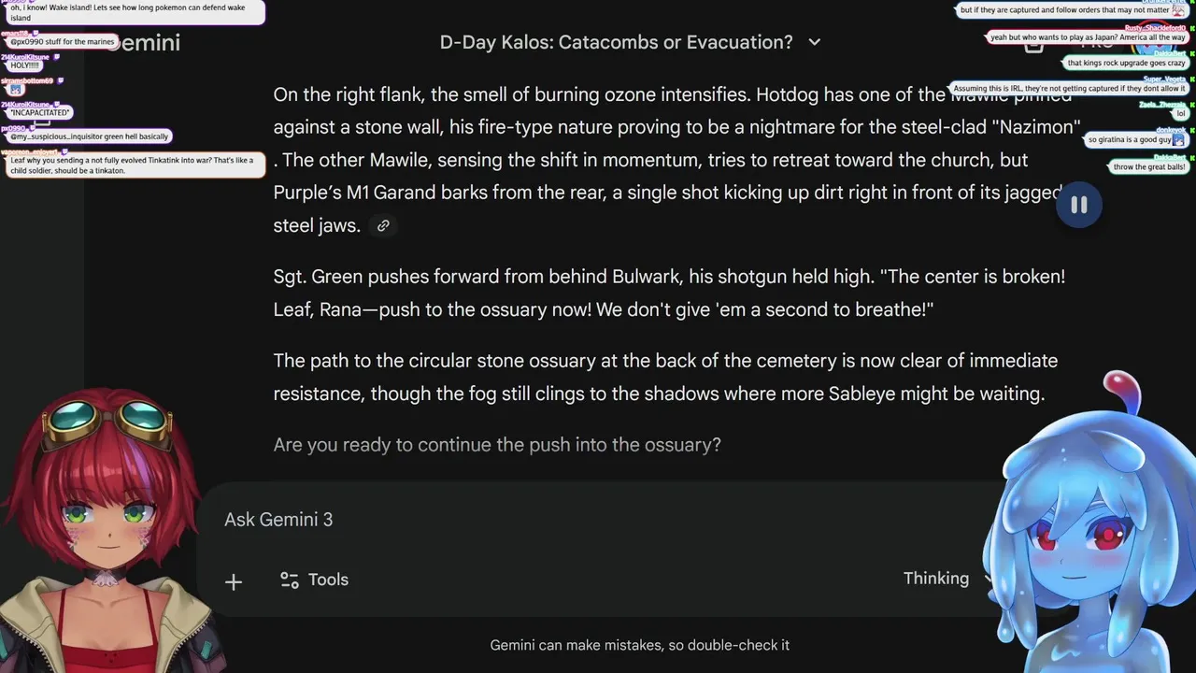
Task: Expand the chevron beside the conversation title
Action: pos(814,42)
